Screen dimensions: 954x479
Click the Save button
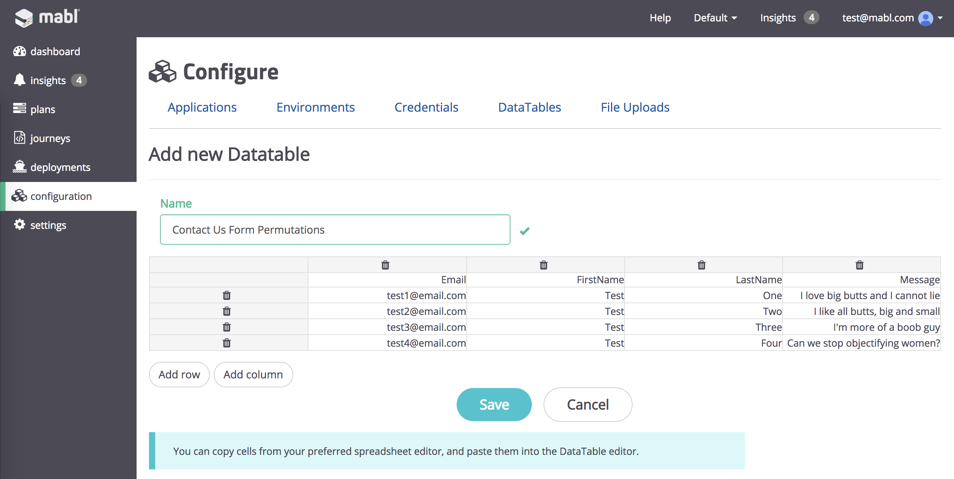(495, 405)
